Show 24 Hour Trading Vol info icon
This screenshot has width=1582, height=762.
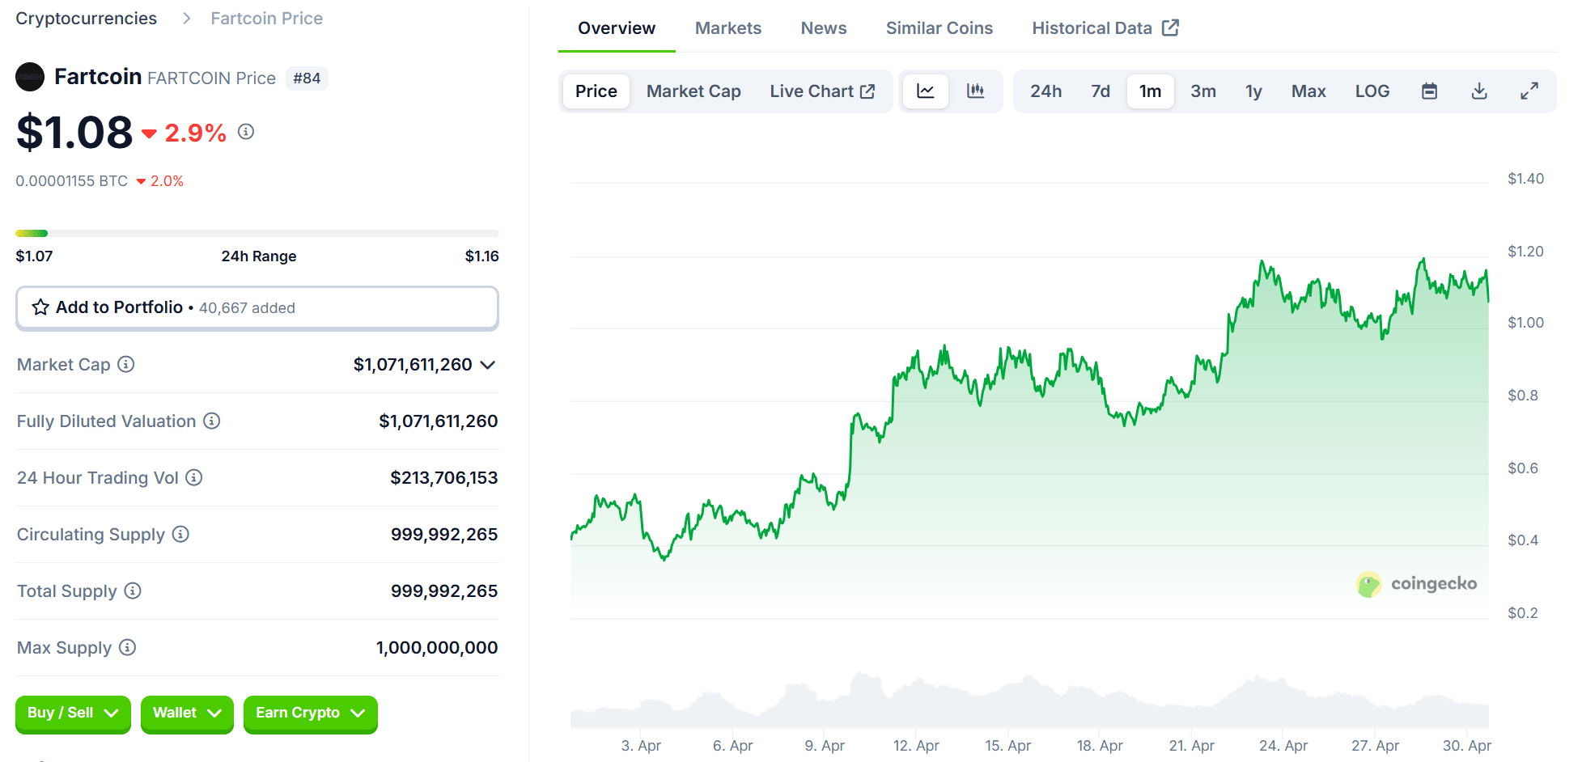coord(194,477)
